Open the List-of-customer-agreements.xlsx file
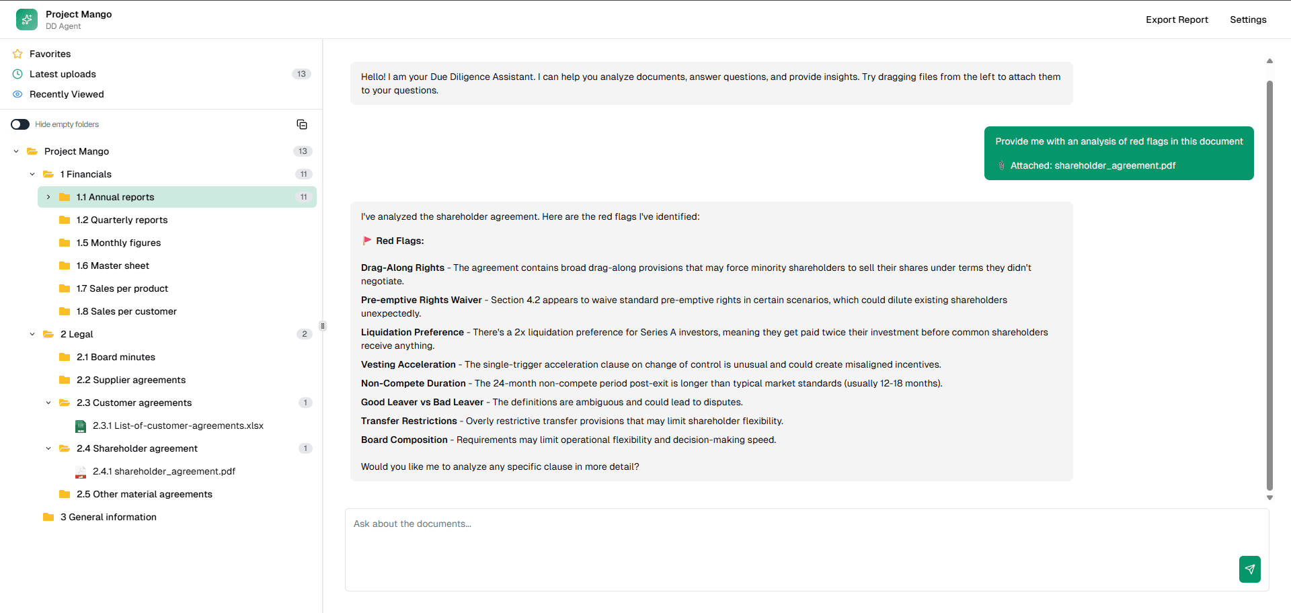The image size is (1291, 613). point(178,425)
